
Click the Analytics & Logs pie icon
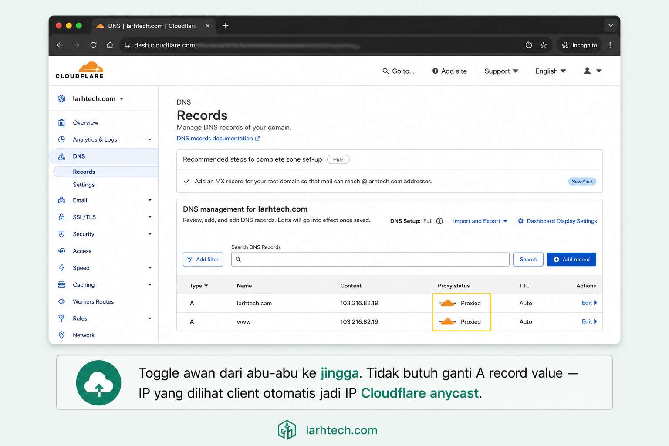[x=61, y=139]
